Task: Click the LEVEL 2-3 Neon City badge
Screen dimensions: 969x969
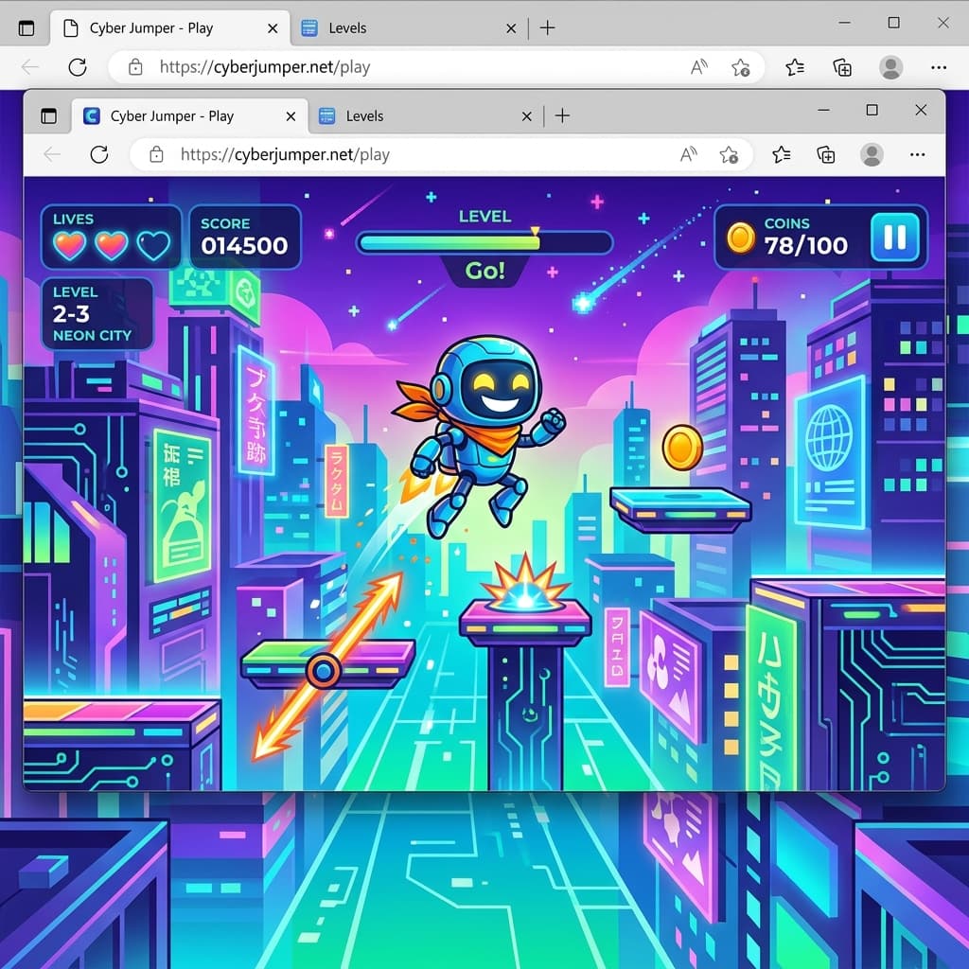Action: coord(97,314)
